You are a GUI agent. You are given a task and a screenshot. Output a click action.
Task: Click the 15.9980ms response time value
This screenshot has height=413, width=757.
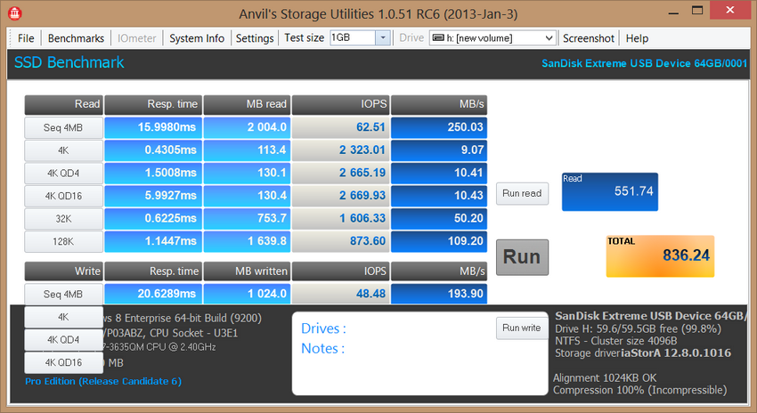[x=153, y=127]
